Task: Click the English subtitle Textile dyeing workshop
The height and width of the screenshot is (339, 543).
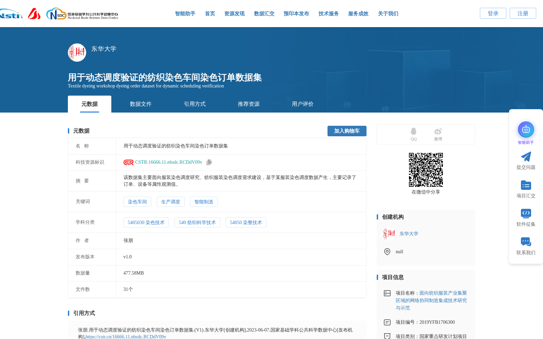Action: (146, 86)
